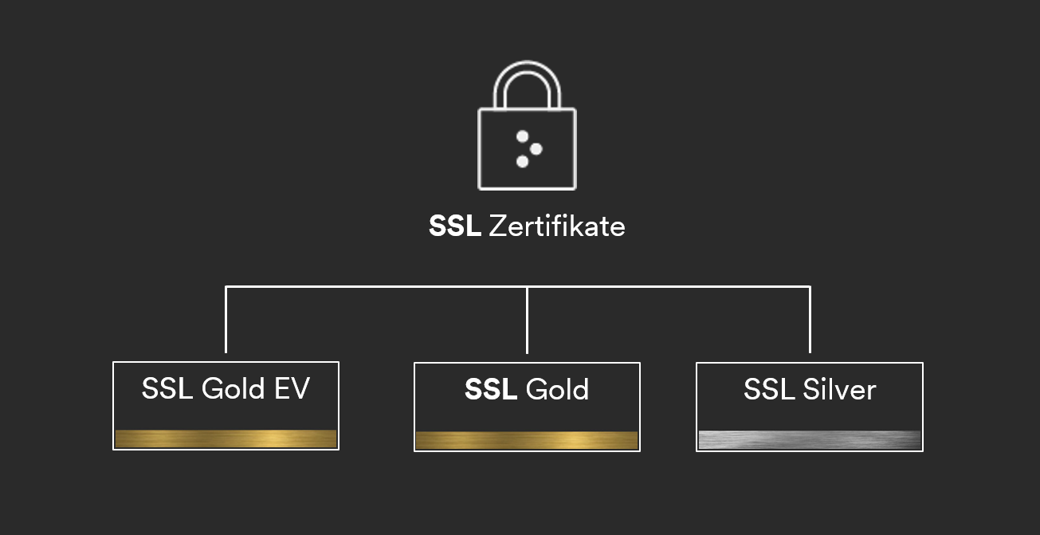Open the SSL Silver box
This screenshot has width=1040, height=535.
810,407
